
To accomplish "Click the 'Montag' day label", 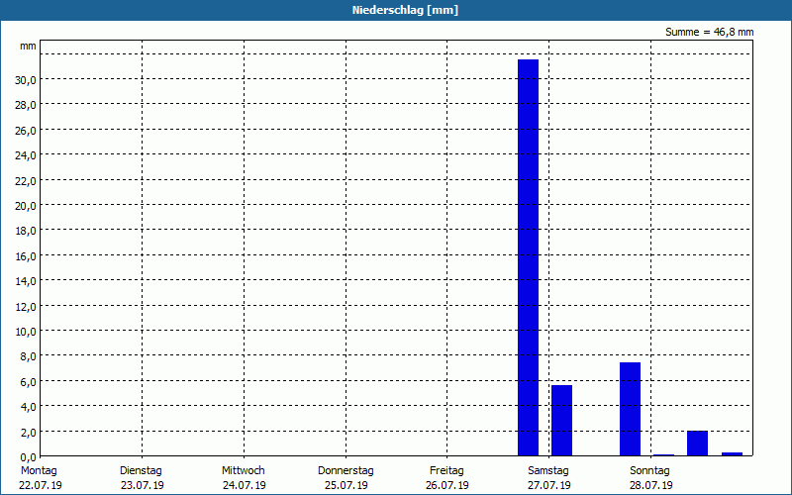I will (39, 471).
